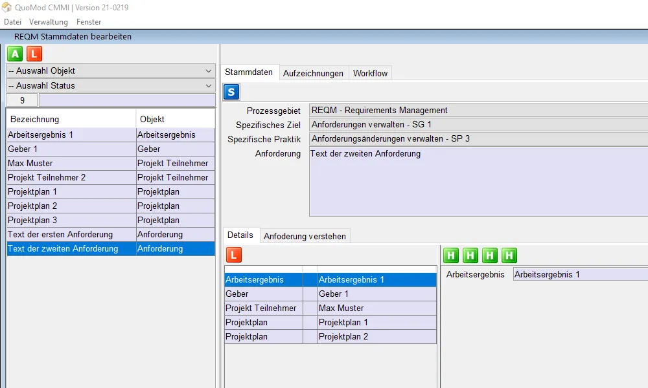Click the second green H icon

(470, 255)
